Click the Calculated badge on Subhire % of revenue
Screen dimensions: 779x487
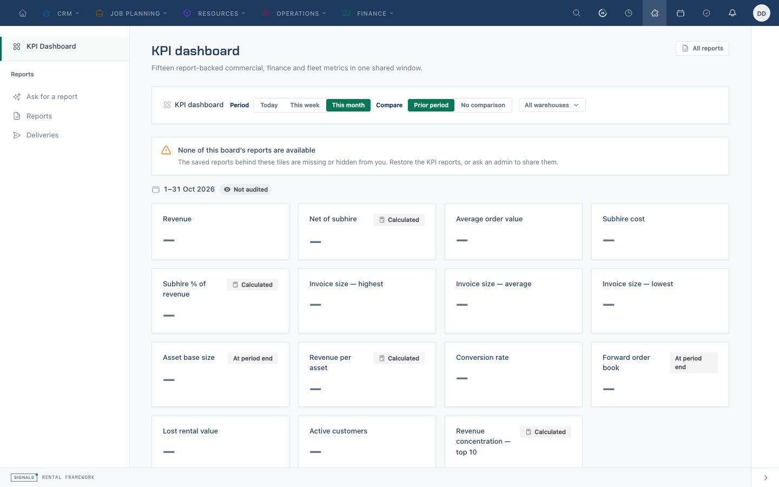[x=253, y=285]
